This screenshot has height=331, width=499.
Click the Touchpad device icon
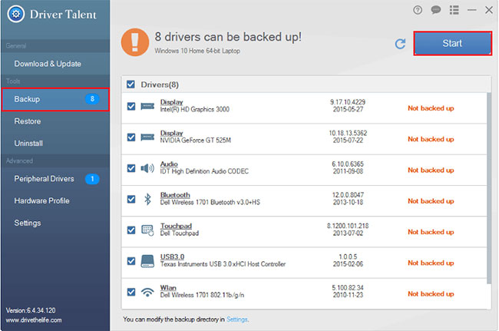[147, 230]
